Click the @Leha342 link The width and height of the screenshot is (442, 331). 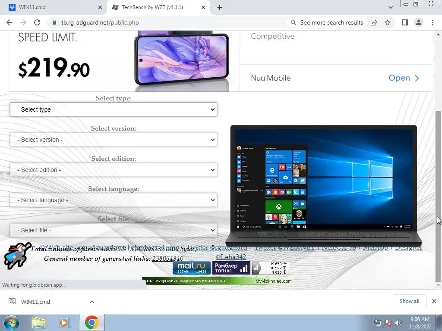click(x=231, y=257)
